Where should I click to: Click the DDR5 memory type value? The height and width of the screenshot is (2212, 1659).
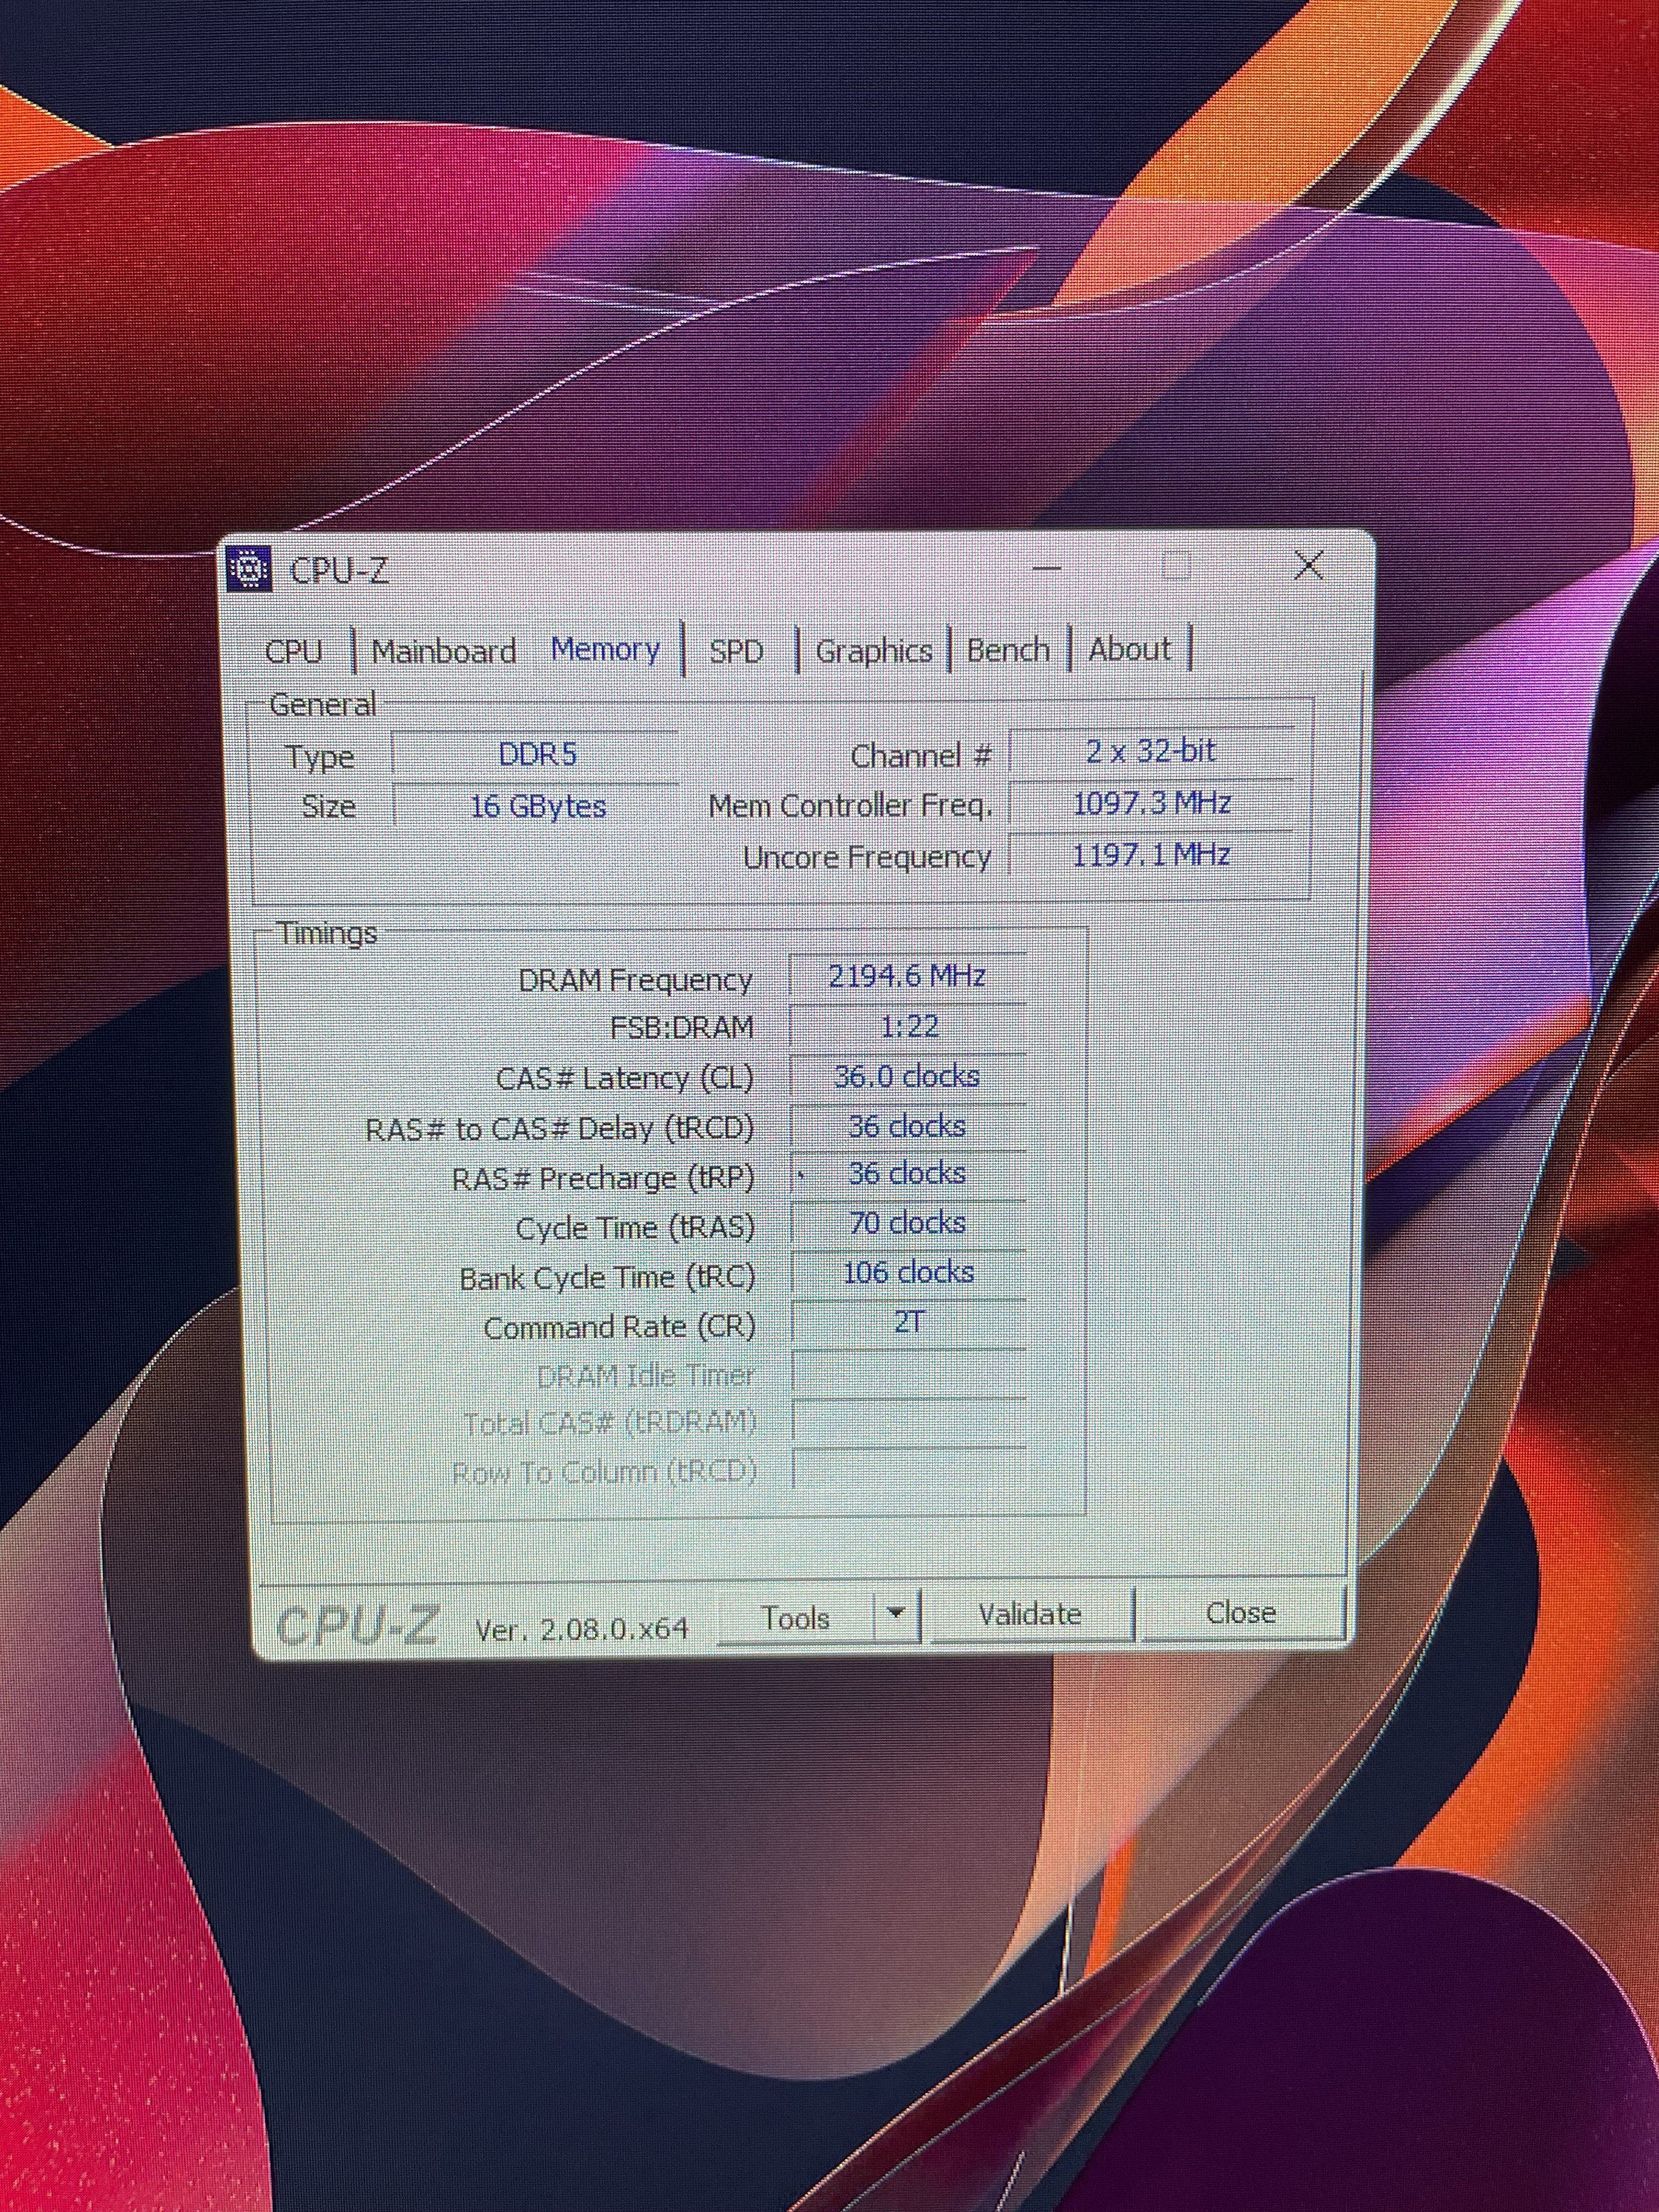coord(537,755)
